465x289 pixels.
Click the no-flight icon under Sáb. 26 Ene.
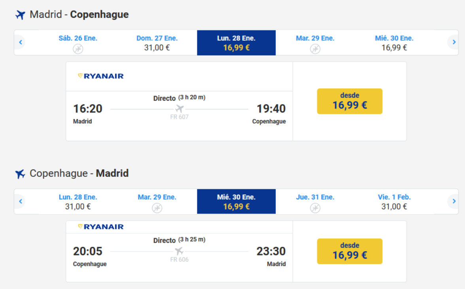pyautogui.click(x=78, y=49)
